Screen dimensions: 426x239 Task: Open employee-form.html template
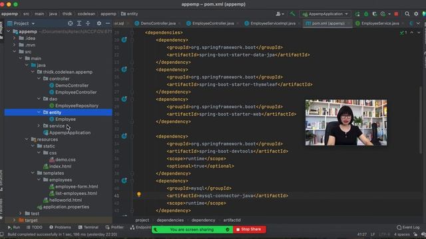[x=77, y=187]
